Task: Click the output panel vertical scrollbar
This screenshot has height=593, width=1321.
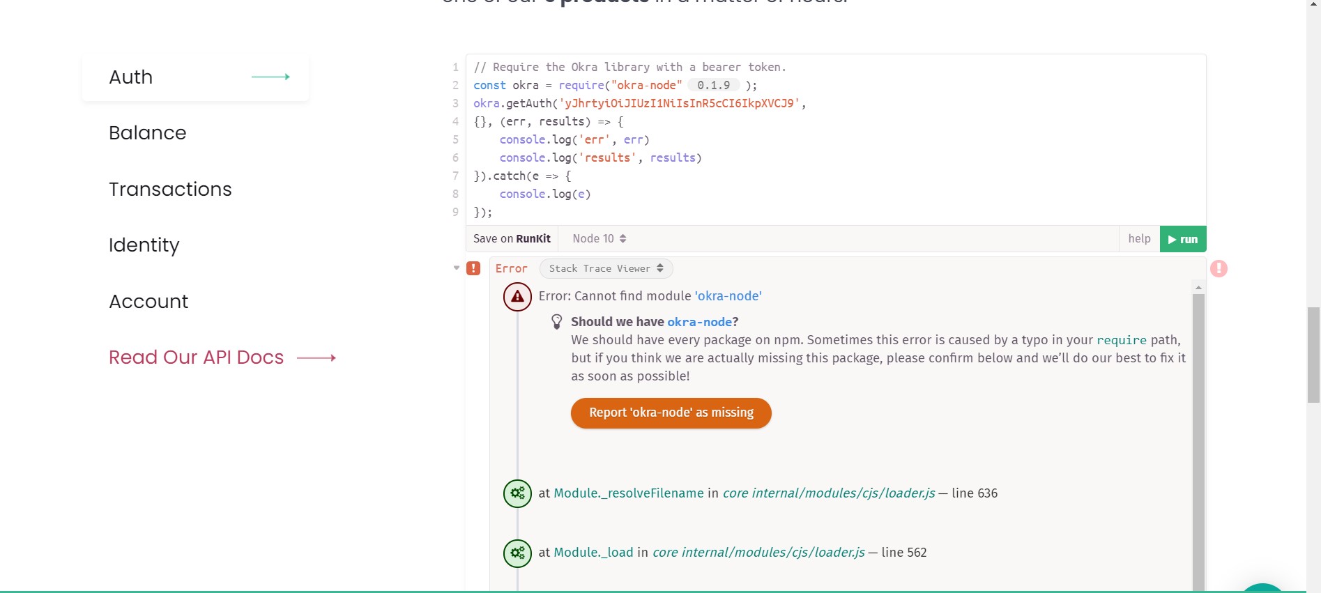Action: coord(1198,442)
